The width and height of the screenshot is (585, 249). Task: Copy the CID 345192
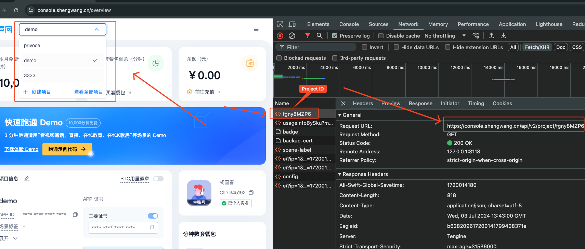click(251, 193)
